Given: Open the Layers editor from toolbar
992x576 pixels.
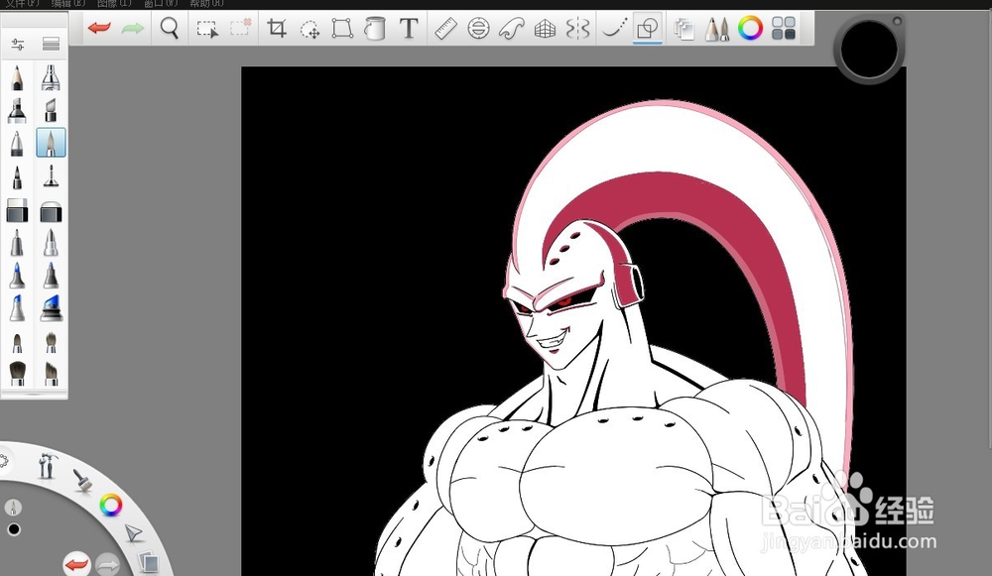Looking at the screenshot, I should [x=683, y=29].
